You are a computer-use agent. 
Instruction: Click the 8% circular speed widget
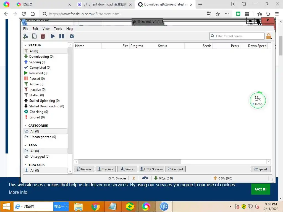tap(258, 100)
